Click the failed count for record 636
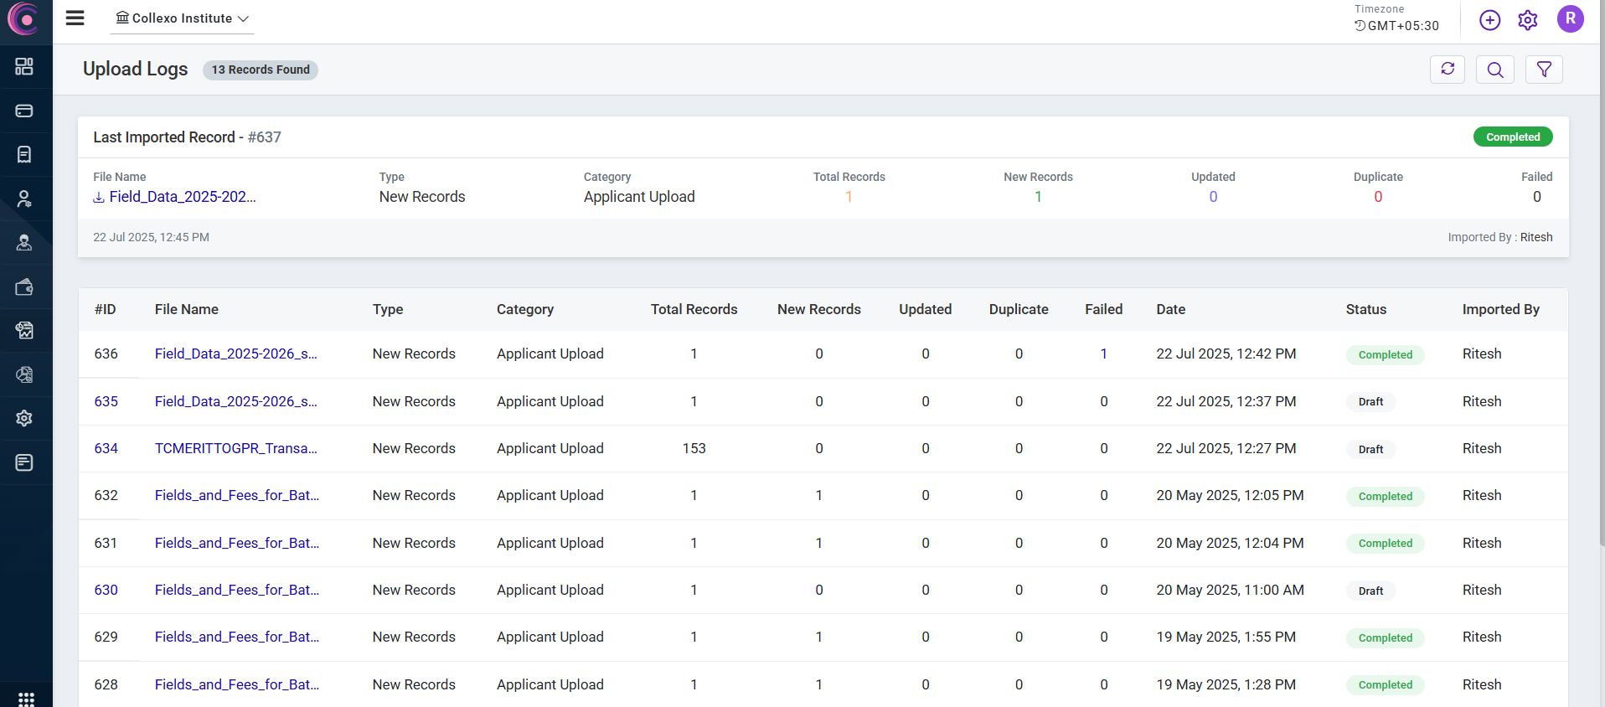 tap(1103, 353)
